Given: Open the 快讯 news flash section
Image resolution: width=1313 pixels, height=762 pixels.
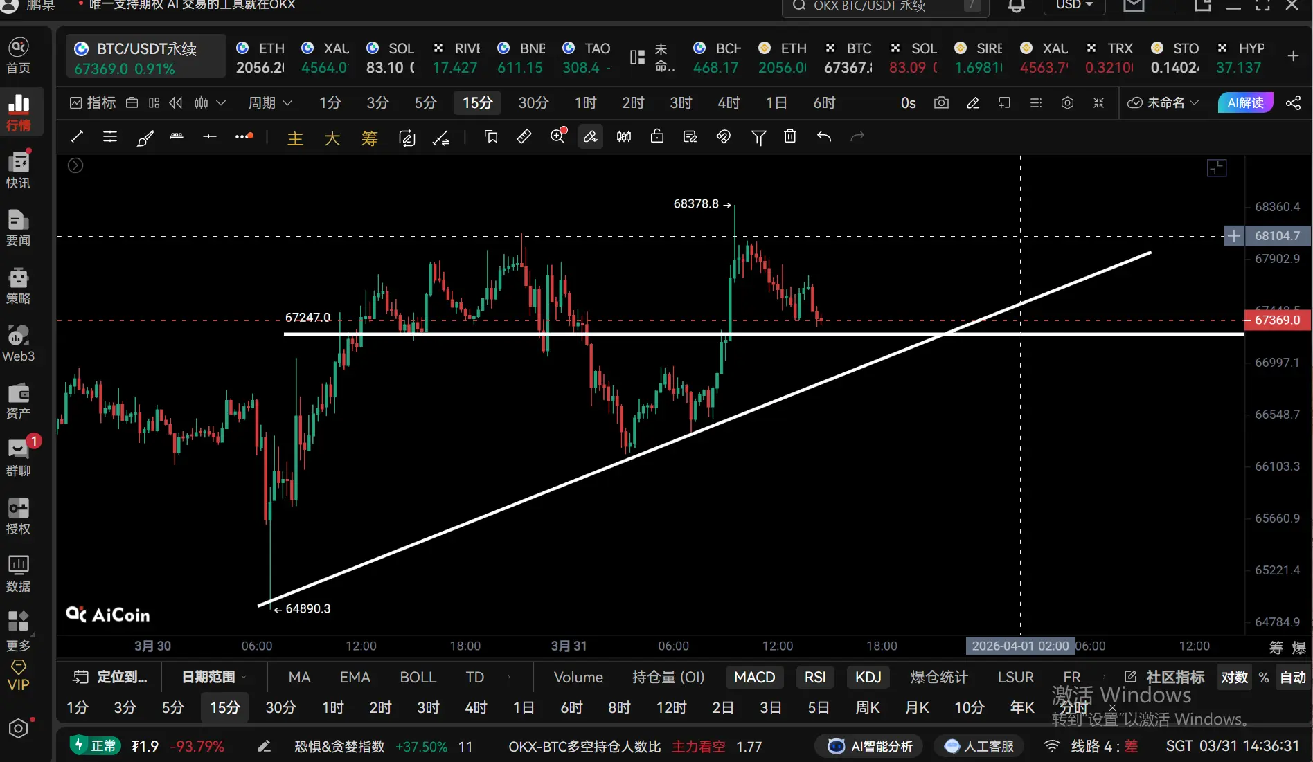Looking at the screenshot, I should coord(19,170).
